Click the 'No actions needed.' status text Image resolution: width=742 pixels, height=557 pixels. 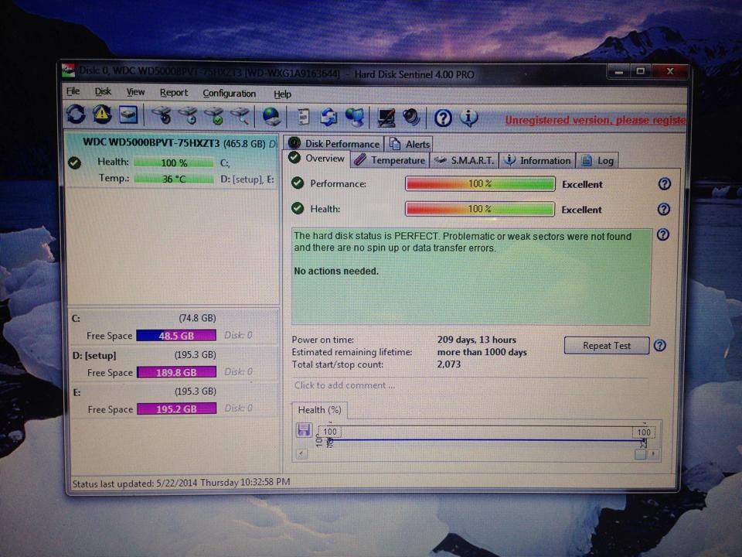pos(336,271)
